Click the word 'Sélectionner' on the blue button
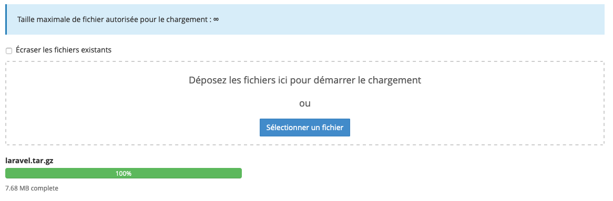The width and height of the screenshot is (613, 201). pyautogui.click(x=288, y=128)
